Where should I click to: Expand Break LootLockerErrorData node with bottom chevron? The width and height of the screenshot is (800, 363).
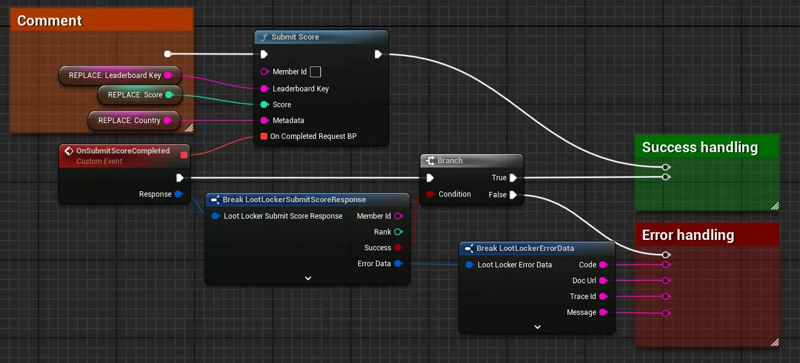(x=538, y=326)
